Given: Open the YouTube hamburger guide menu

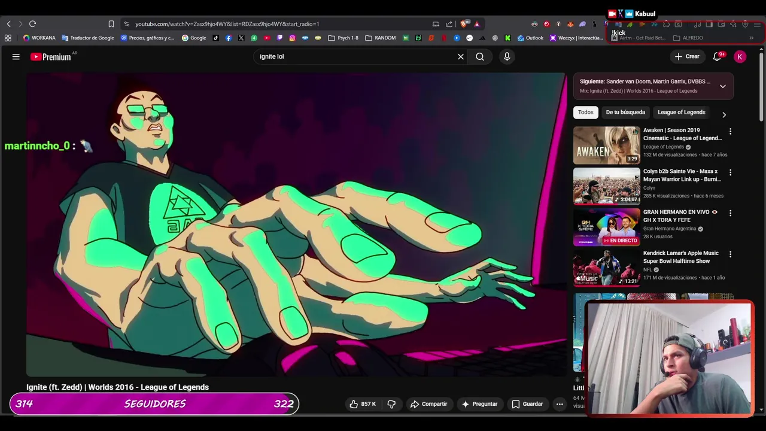Looking at the screenshot, I should click(16, 57).
